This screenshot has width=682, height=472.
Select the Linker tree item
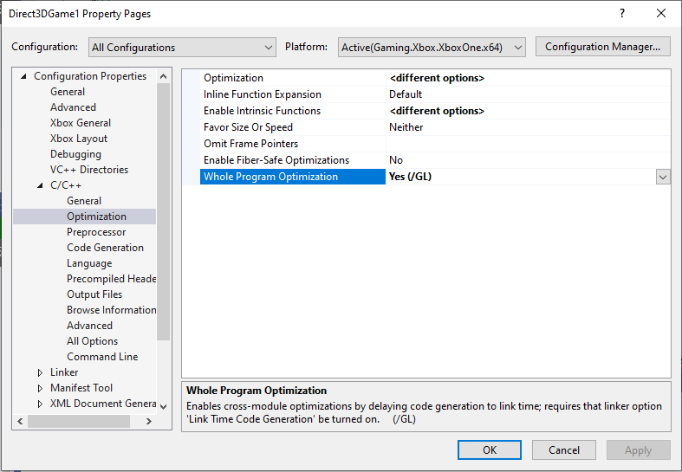pos(64,372)
